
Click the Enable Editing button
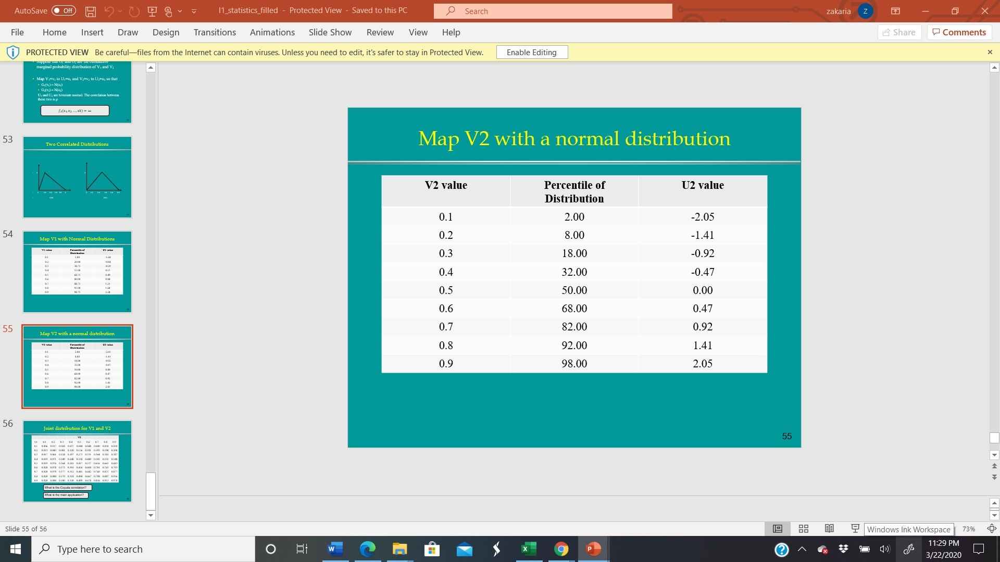(x=531, y=52)
